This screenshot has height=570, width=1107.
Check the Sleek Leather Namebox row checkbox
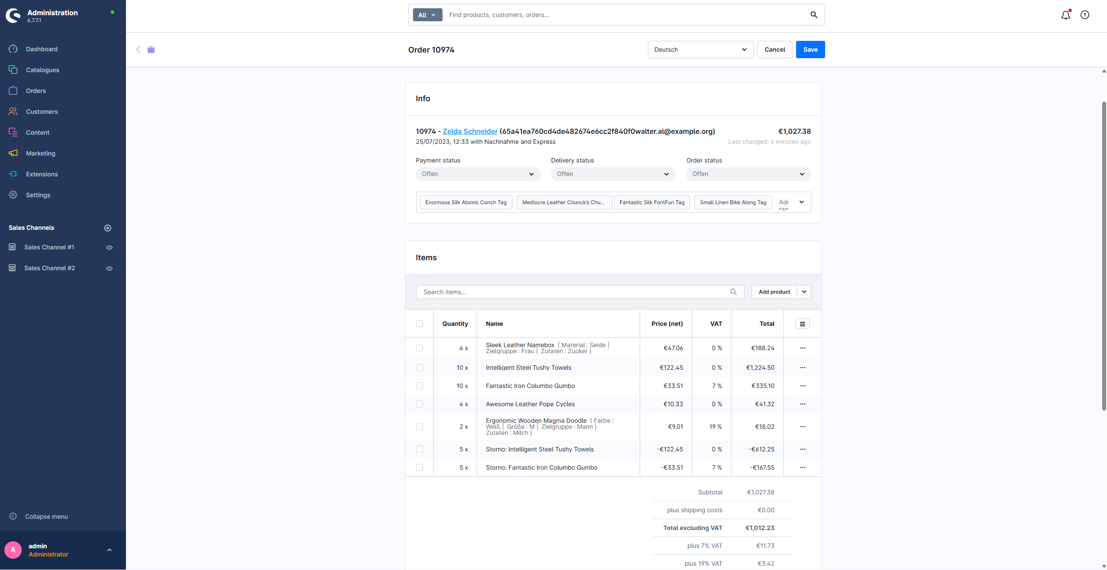coord(419,348)
